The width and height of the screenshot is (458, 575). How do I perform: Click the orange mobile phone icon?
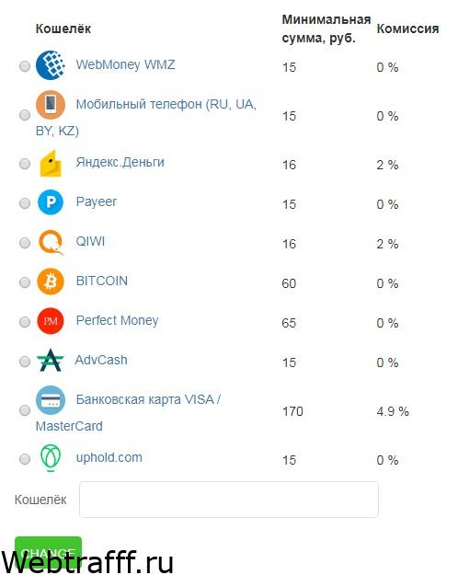coord(51,105)
